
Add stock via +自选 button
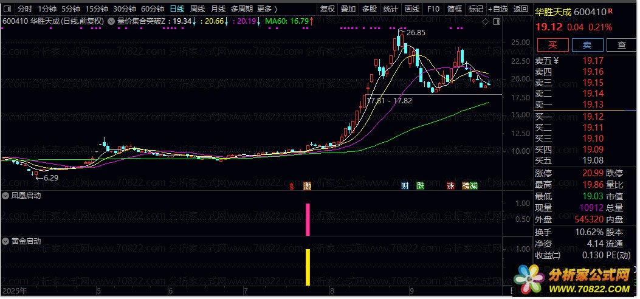point(498,9)
